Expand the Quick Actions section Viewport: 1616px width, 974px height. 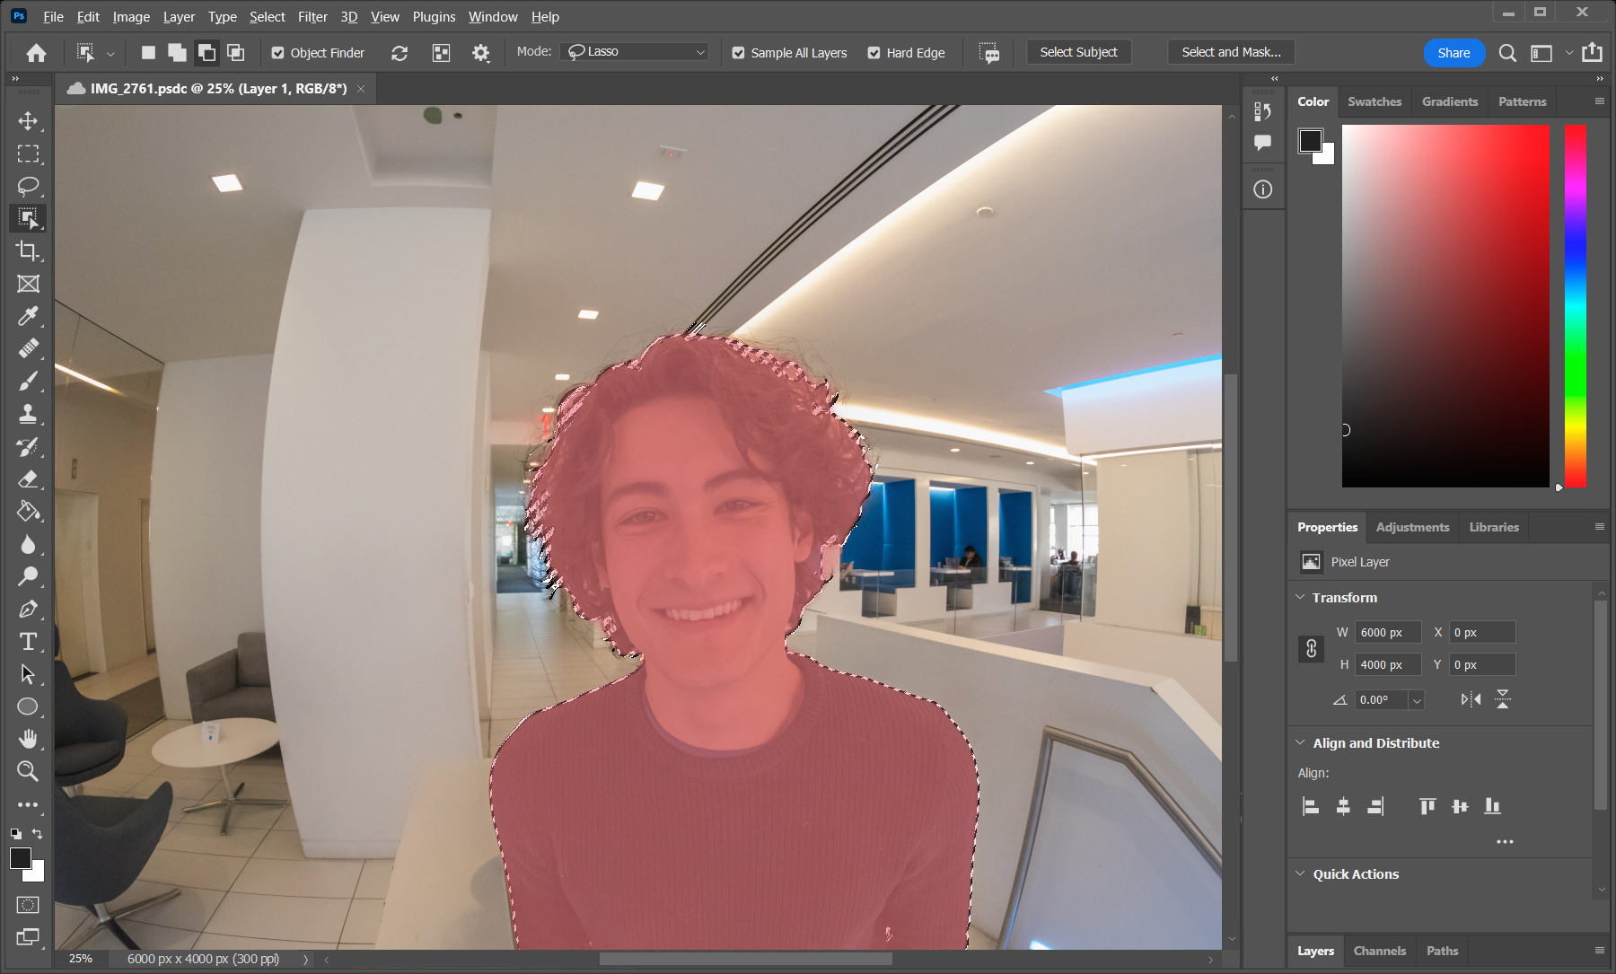point(1301,873)
